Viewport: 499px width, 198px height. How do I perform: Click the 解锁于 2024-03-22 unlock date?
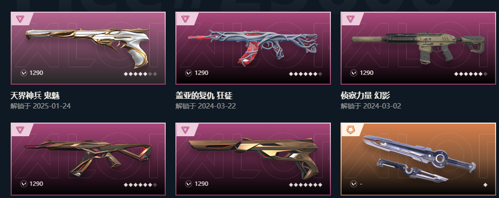[x=206, y=106]
